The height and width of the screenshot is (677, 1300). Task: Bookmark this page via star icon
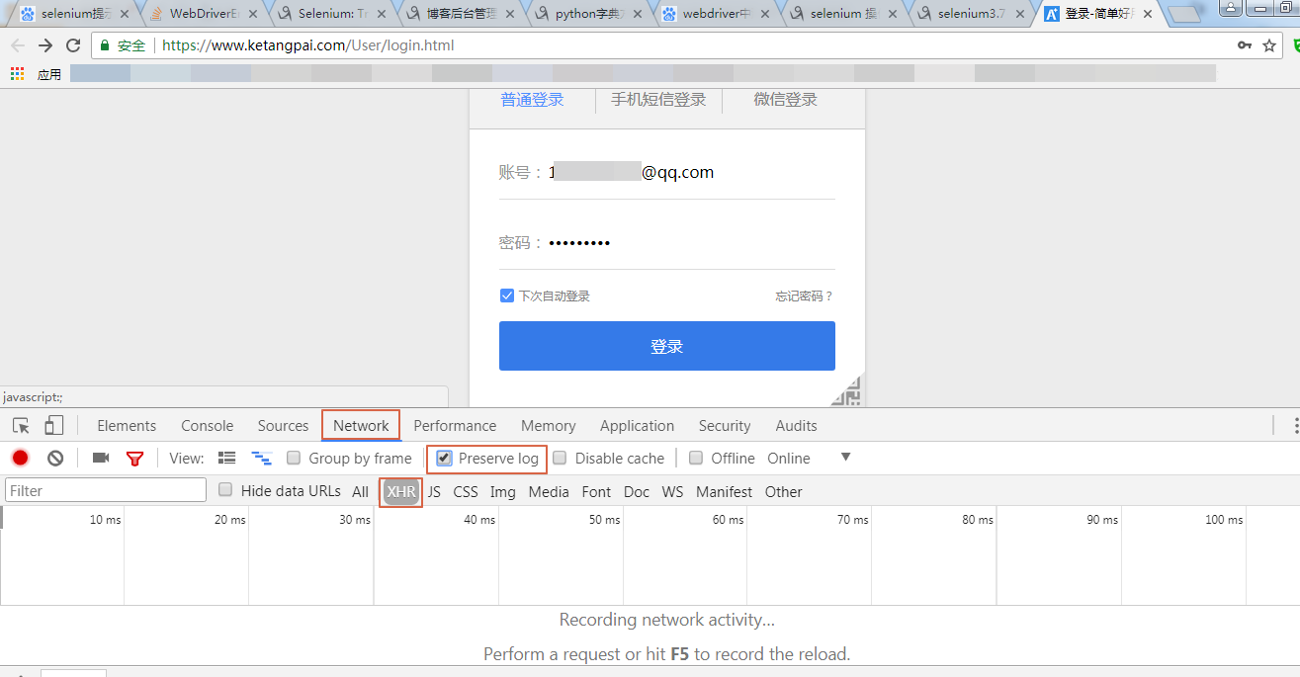coord(1268,44)
